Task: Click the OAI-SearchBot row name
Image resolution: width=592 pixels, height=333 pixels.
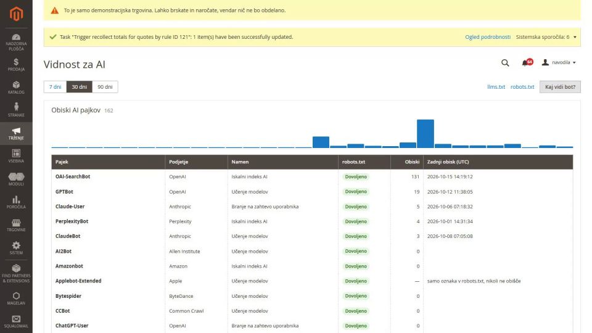Action: [x=73, y=177]
